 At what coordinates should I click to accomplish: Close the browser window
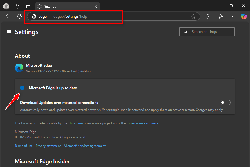pyautogui.click(x=244, y=6)
